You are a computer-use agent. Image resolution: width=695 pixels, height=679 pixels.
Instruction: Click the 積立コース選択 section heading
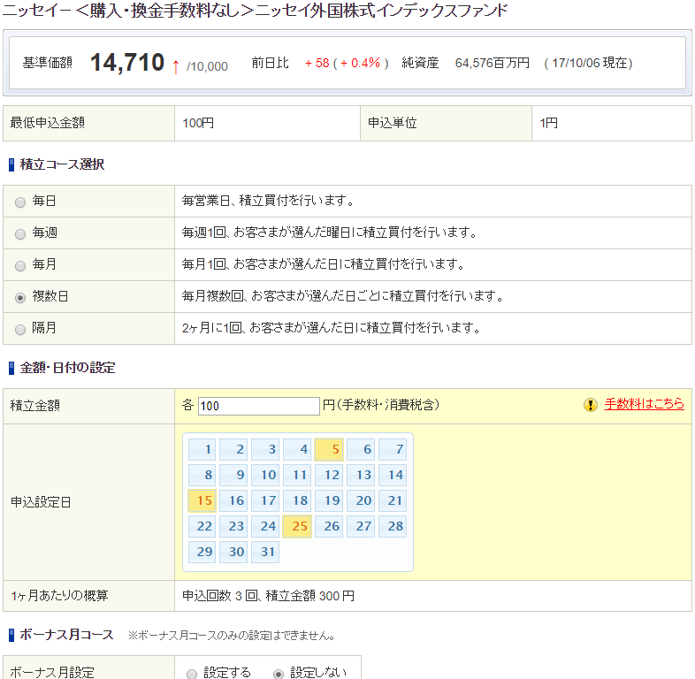[x=62, y=164]
